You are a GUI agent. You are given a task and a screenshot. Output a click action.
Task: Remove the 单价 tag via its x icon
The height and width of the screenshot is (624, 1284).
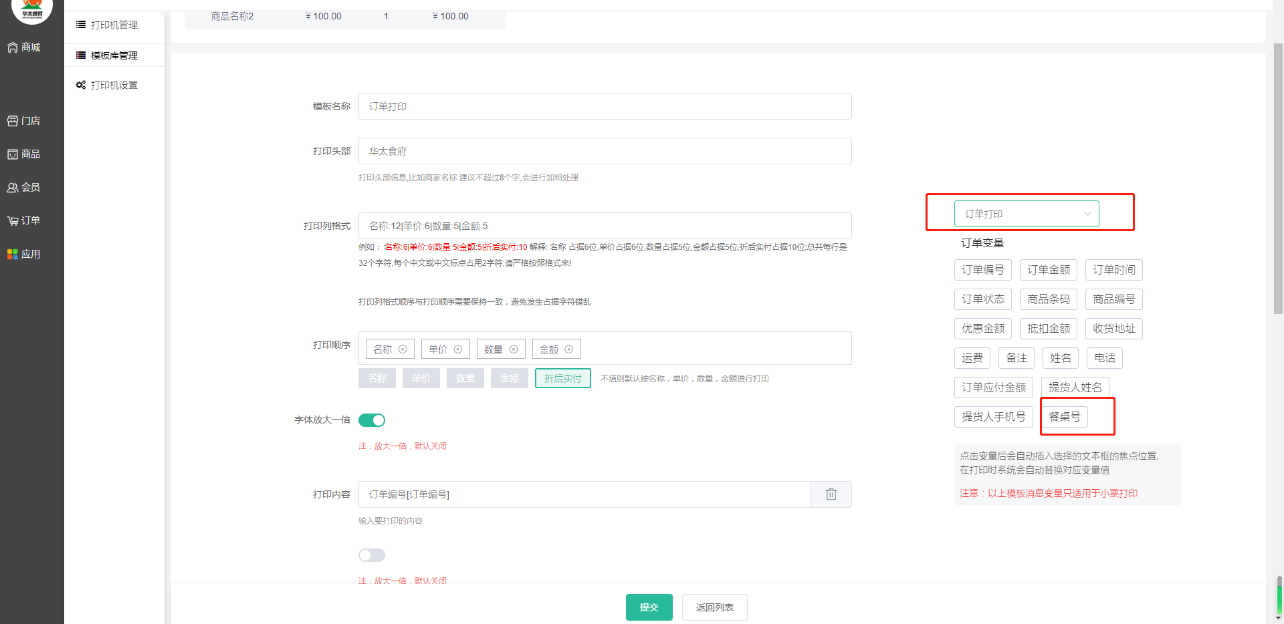458,349
